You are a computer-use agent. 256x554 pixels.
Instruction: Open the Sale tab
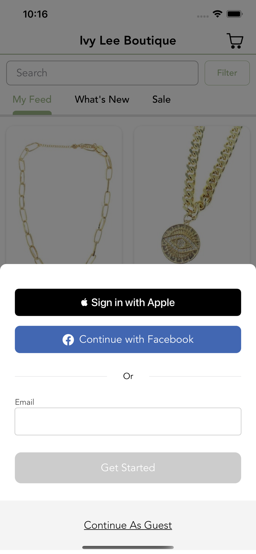pos(162,99)
